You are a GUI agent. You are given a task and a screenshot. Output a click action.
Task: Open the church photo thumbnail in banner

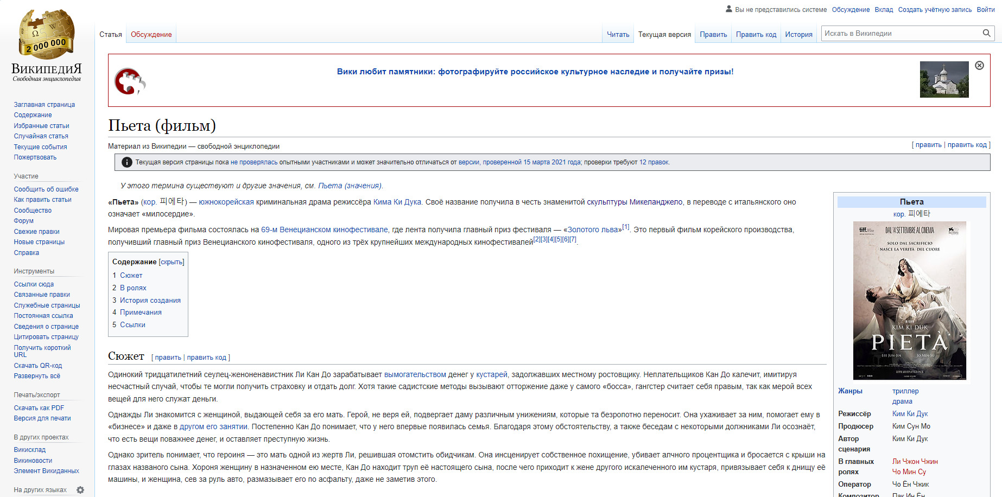click(944, 79)
